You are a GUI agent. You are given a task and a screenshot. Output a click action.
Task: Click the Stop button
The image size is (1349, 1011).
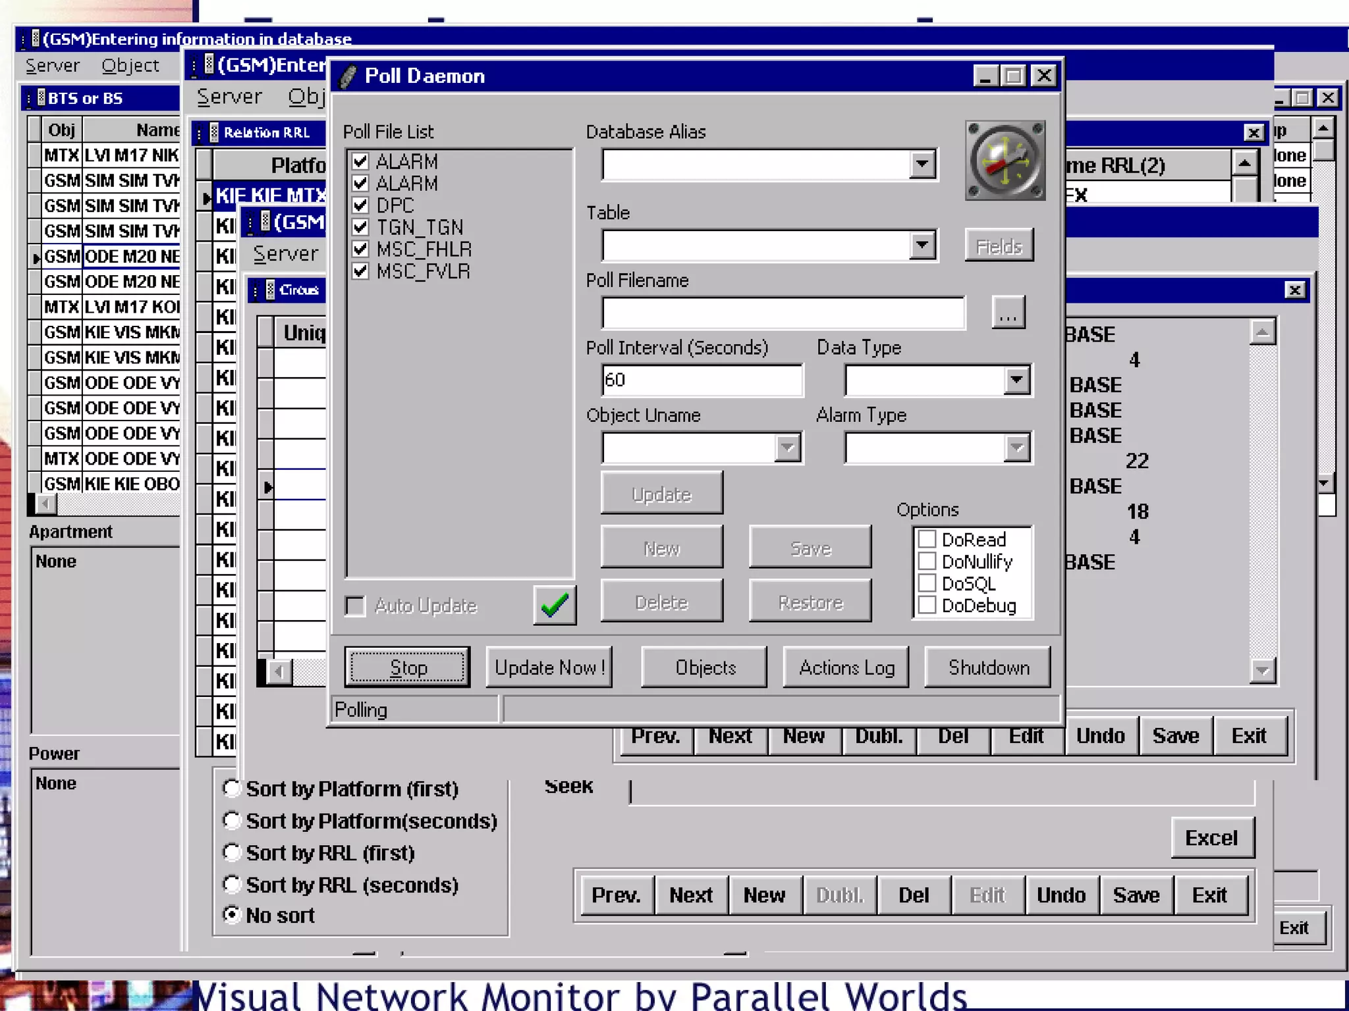(408, 667)
